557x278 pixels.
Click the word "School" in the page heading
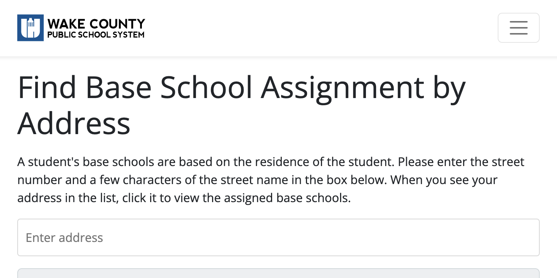coord(206,88)
